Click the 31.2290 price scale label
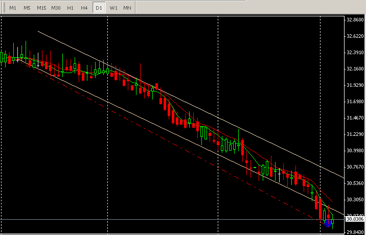This screenshot has width=366, height=235. (x=355, y=134)
